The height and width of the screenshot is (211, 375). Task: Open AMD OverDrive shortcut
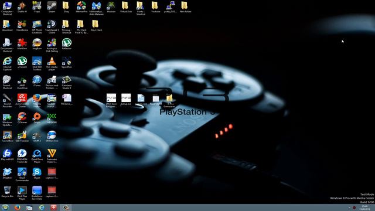coord(22,82)
